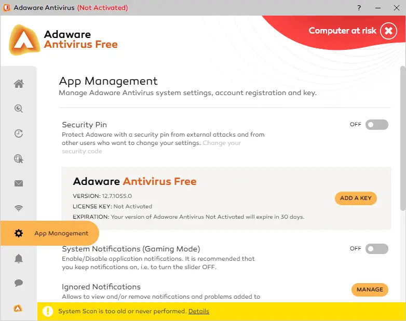Click the MANAGE ignored notifications button
This screenshot has height=321, width=406.
coord(370,289)
